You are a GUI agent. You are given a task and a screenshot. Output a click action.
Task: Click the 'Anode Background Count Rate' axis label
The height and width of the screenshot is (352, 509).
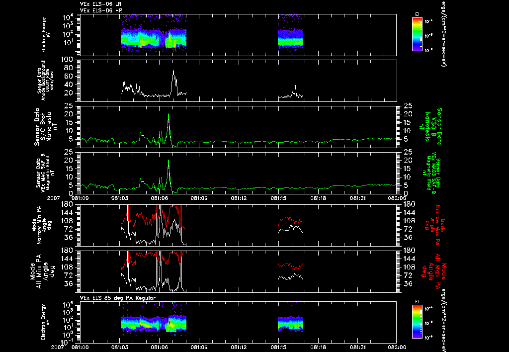tap(45, 80)
